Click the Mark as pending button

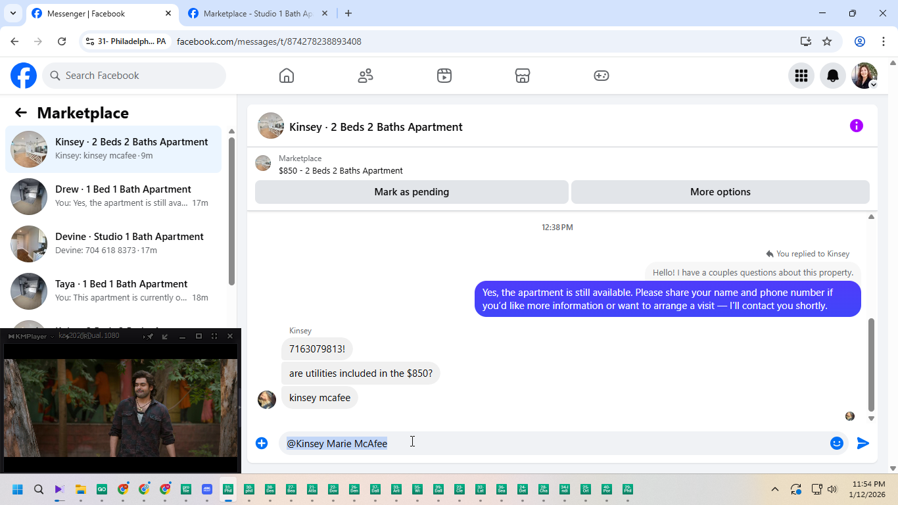click(x=412, y=192)
